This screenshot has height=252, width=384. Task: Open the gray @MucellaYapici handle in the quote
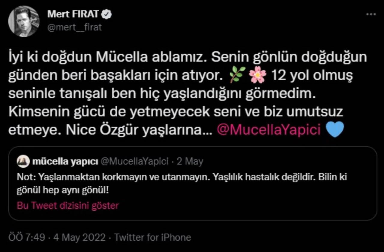tap(135, 162)
